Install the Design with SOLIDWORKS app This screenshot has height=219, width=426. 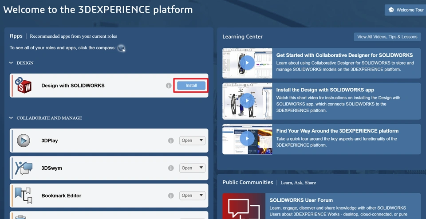[x=191, y=86]
